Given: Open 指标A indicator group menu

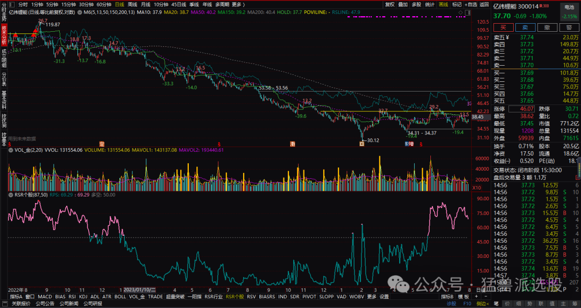Looking at the screenshot, I should (17, 297).
